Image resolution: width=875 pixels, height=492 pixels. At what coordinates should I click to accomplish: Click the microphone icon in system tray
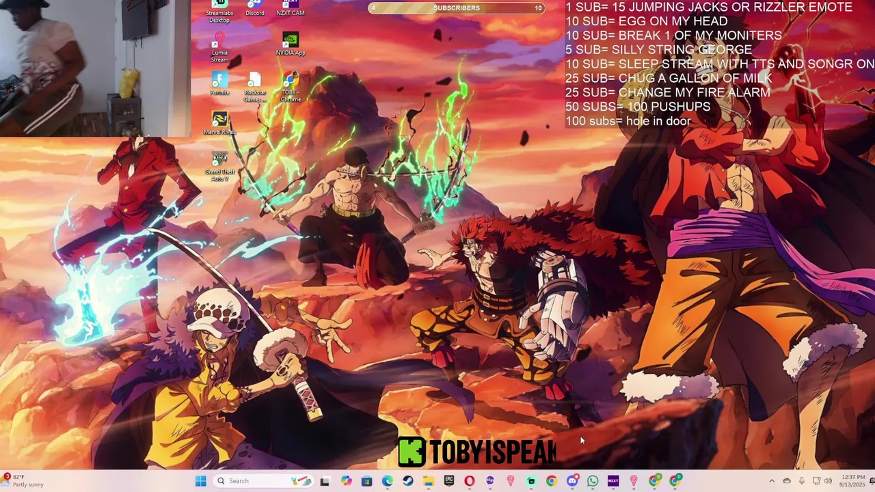click(x=801, y=481)
